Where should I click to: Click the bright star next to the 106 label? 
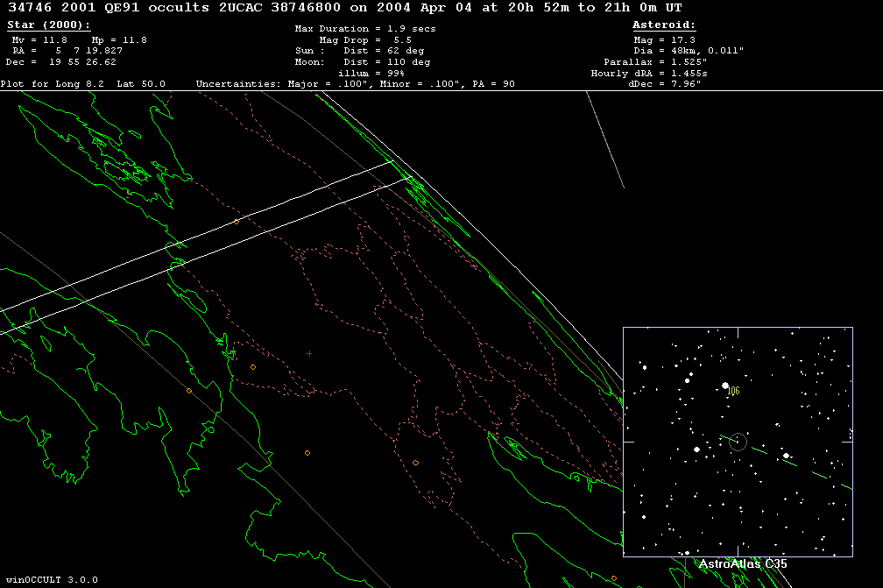724,386
